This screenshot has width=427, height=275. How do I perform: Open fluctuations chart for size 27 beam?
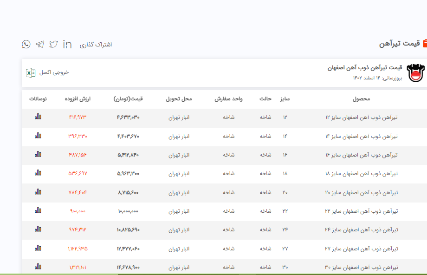click(x=38, y=249)
